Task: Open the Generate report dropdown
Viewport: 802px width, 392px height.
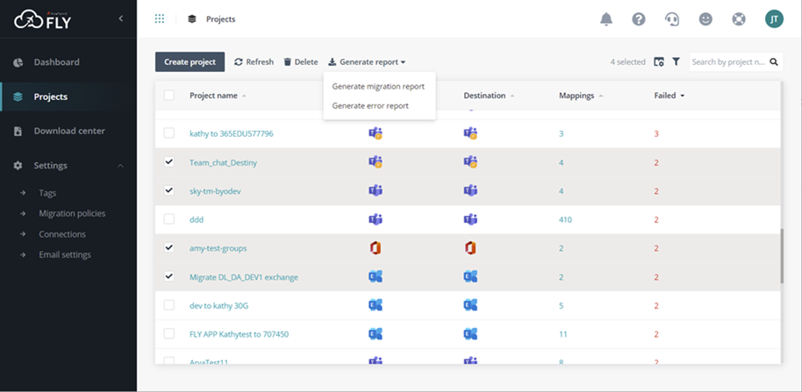Action: tap(367, 62)
